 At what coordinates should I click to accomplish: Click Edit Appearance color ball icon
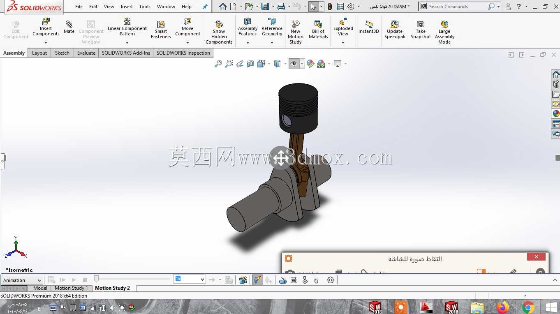pos(310,64)
